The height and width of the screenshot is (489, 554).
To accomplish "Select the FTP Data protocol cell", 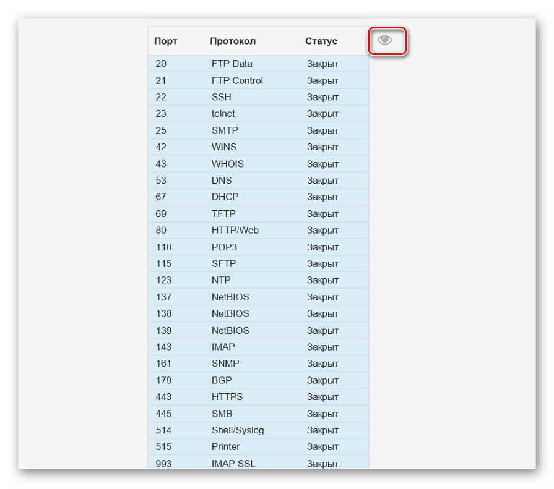I will (x=232, y=64).
